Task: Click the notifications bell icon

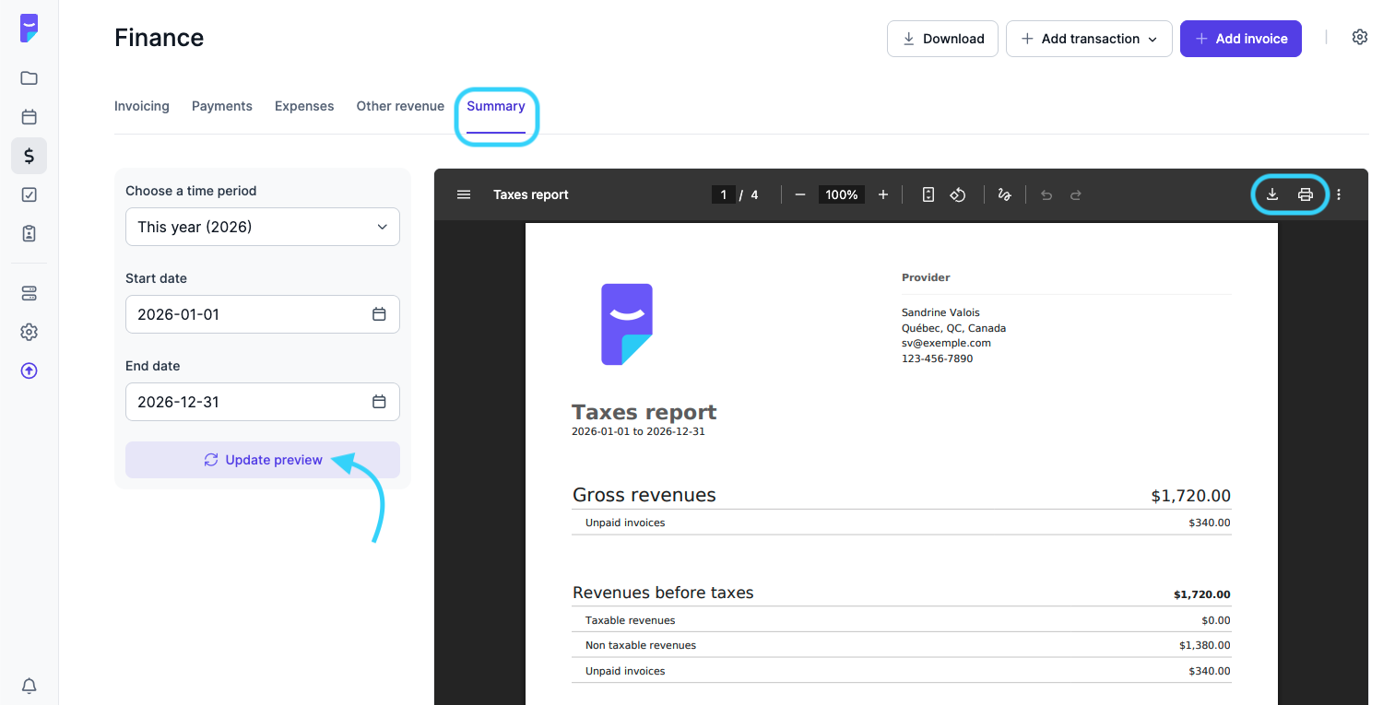Action: point(29,686)
